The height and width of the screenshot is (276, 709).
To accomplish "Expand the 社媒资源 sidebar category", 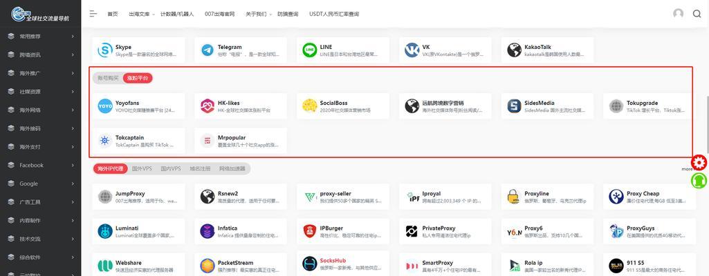I will 41,92.
